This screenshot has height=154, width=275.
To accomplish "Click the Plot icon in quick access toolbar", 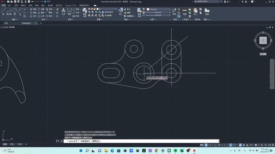I will (29, 2).
